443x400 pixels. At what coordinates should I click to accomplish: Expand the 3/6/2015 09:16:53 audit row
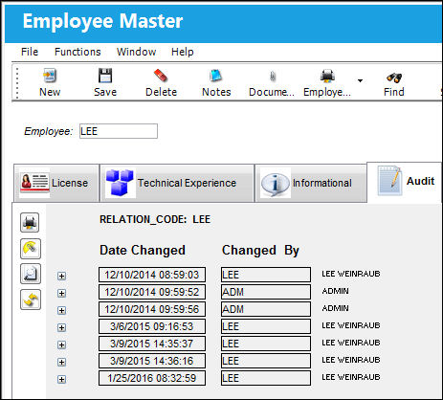(x=61, y=327)
